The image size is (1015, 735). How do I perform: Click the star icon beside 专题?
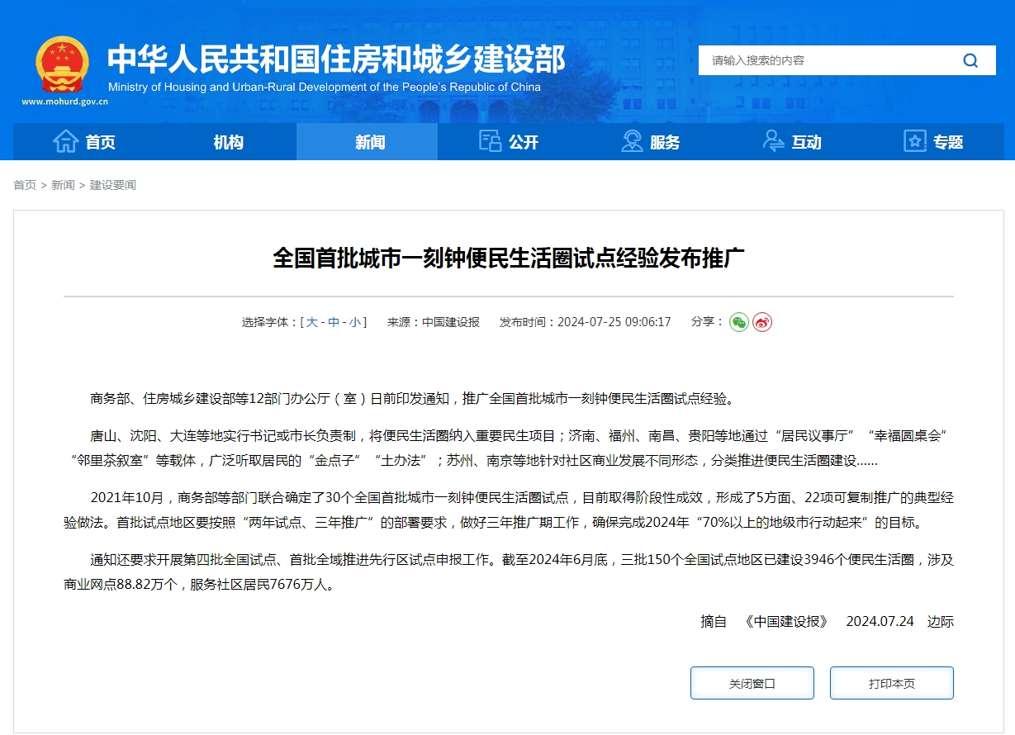click(x=914, y=141)
